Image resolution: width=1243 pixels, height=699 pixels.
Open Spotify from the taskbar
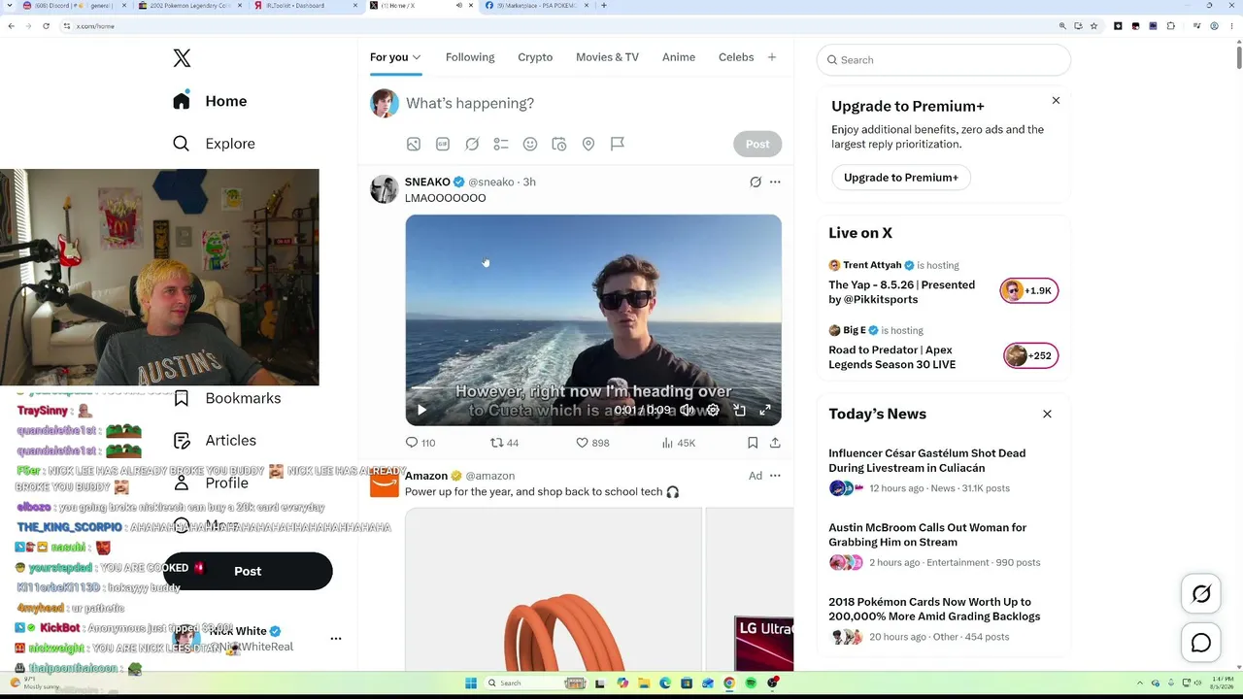pos(751,683)
